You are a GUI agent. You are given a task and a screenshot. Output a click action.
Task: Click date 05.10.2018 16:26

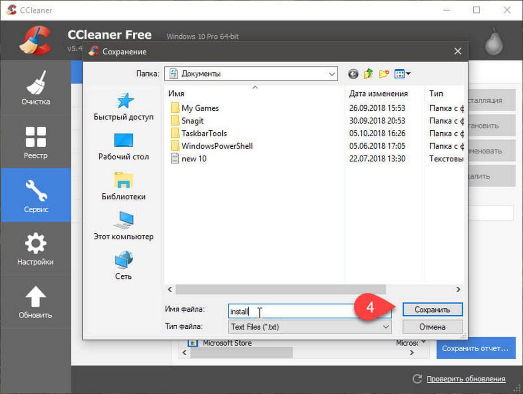click(x=377, y=133)
